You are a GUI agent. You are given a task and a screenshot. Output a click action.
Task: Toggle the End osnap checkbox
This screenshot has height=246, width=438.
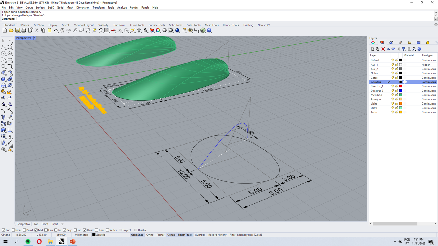(x=4, y=230)
